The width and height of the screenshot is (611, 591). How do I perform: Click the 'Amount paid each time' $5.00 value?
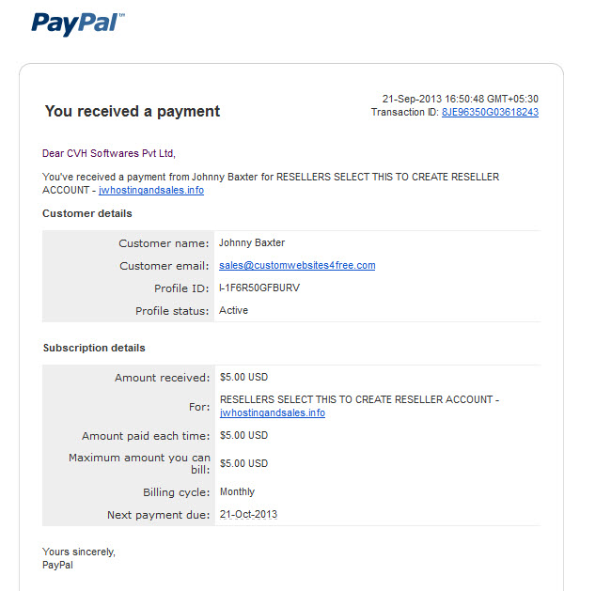[x=244, y=435]
